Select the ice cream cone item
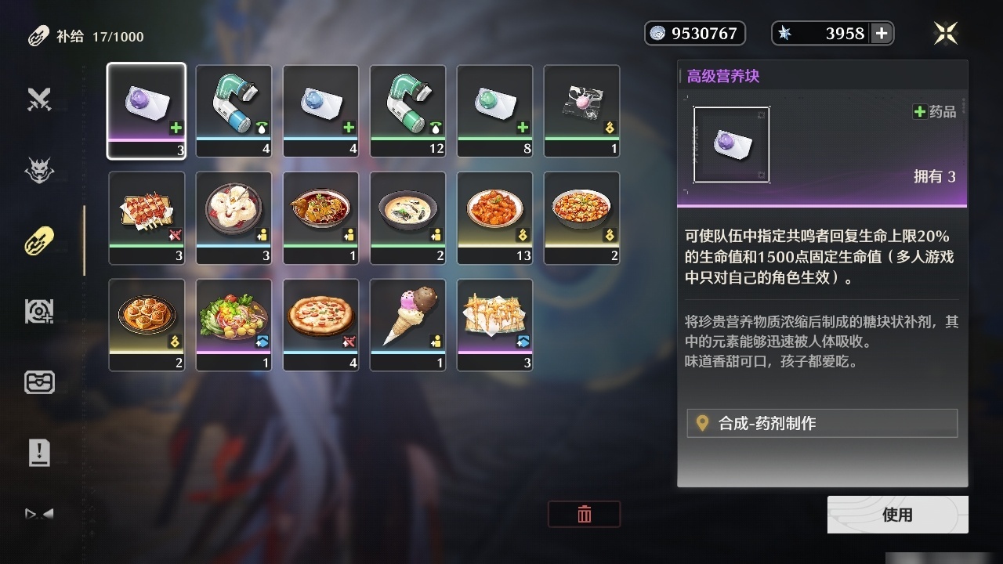The width and height of the screenshot is (1003, 564). (408, 325)
